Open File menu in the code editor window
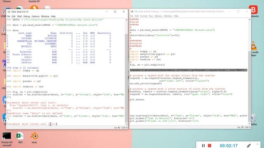 132,16
